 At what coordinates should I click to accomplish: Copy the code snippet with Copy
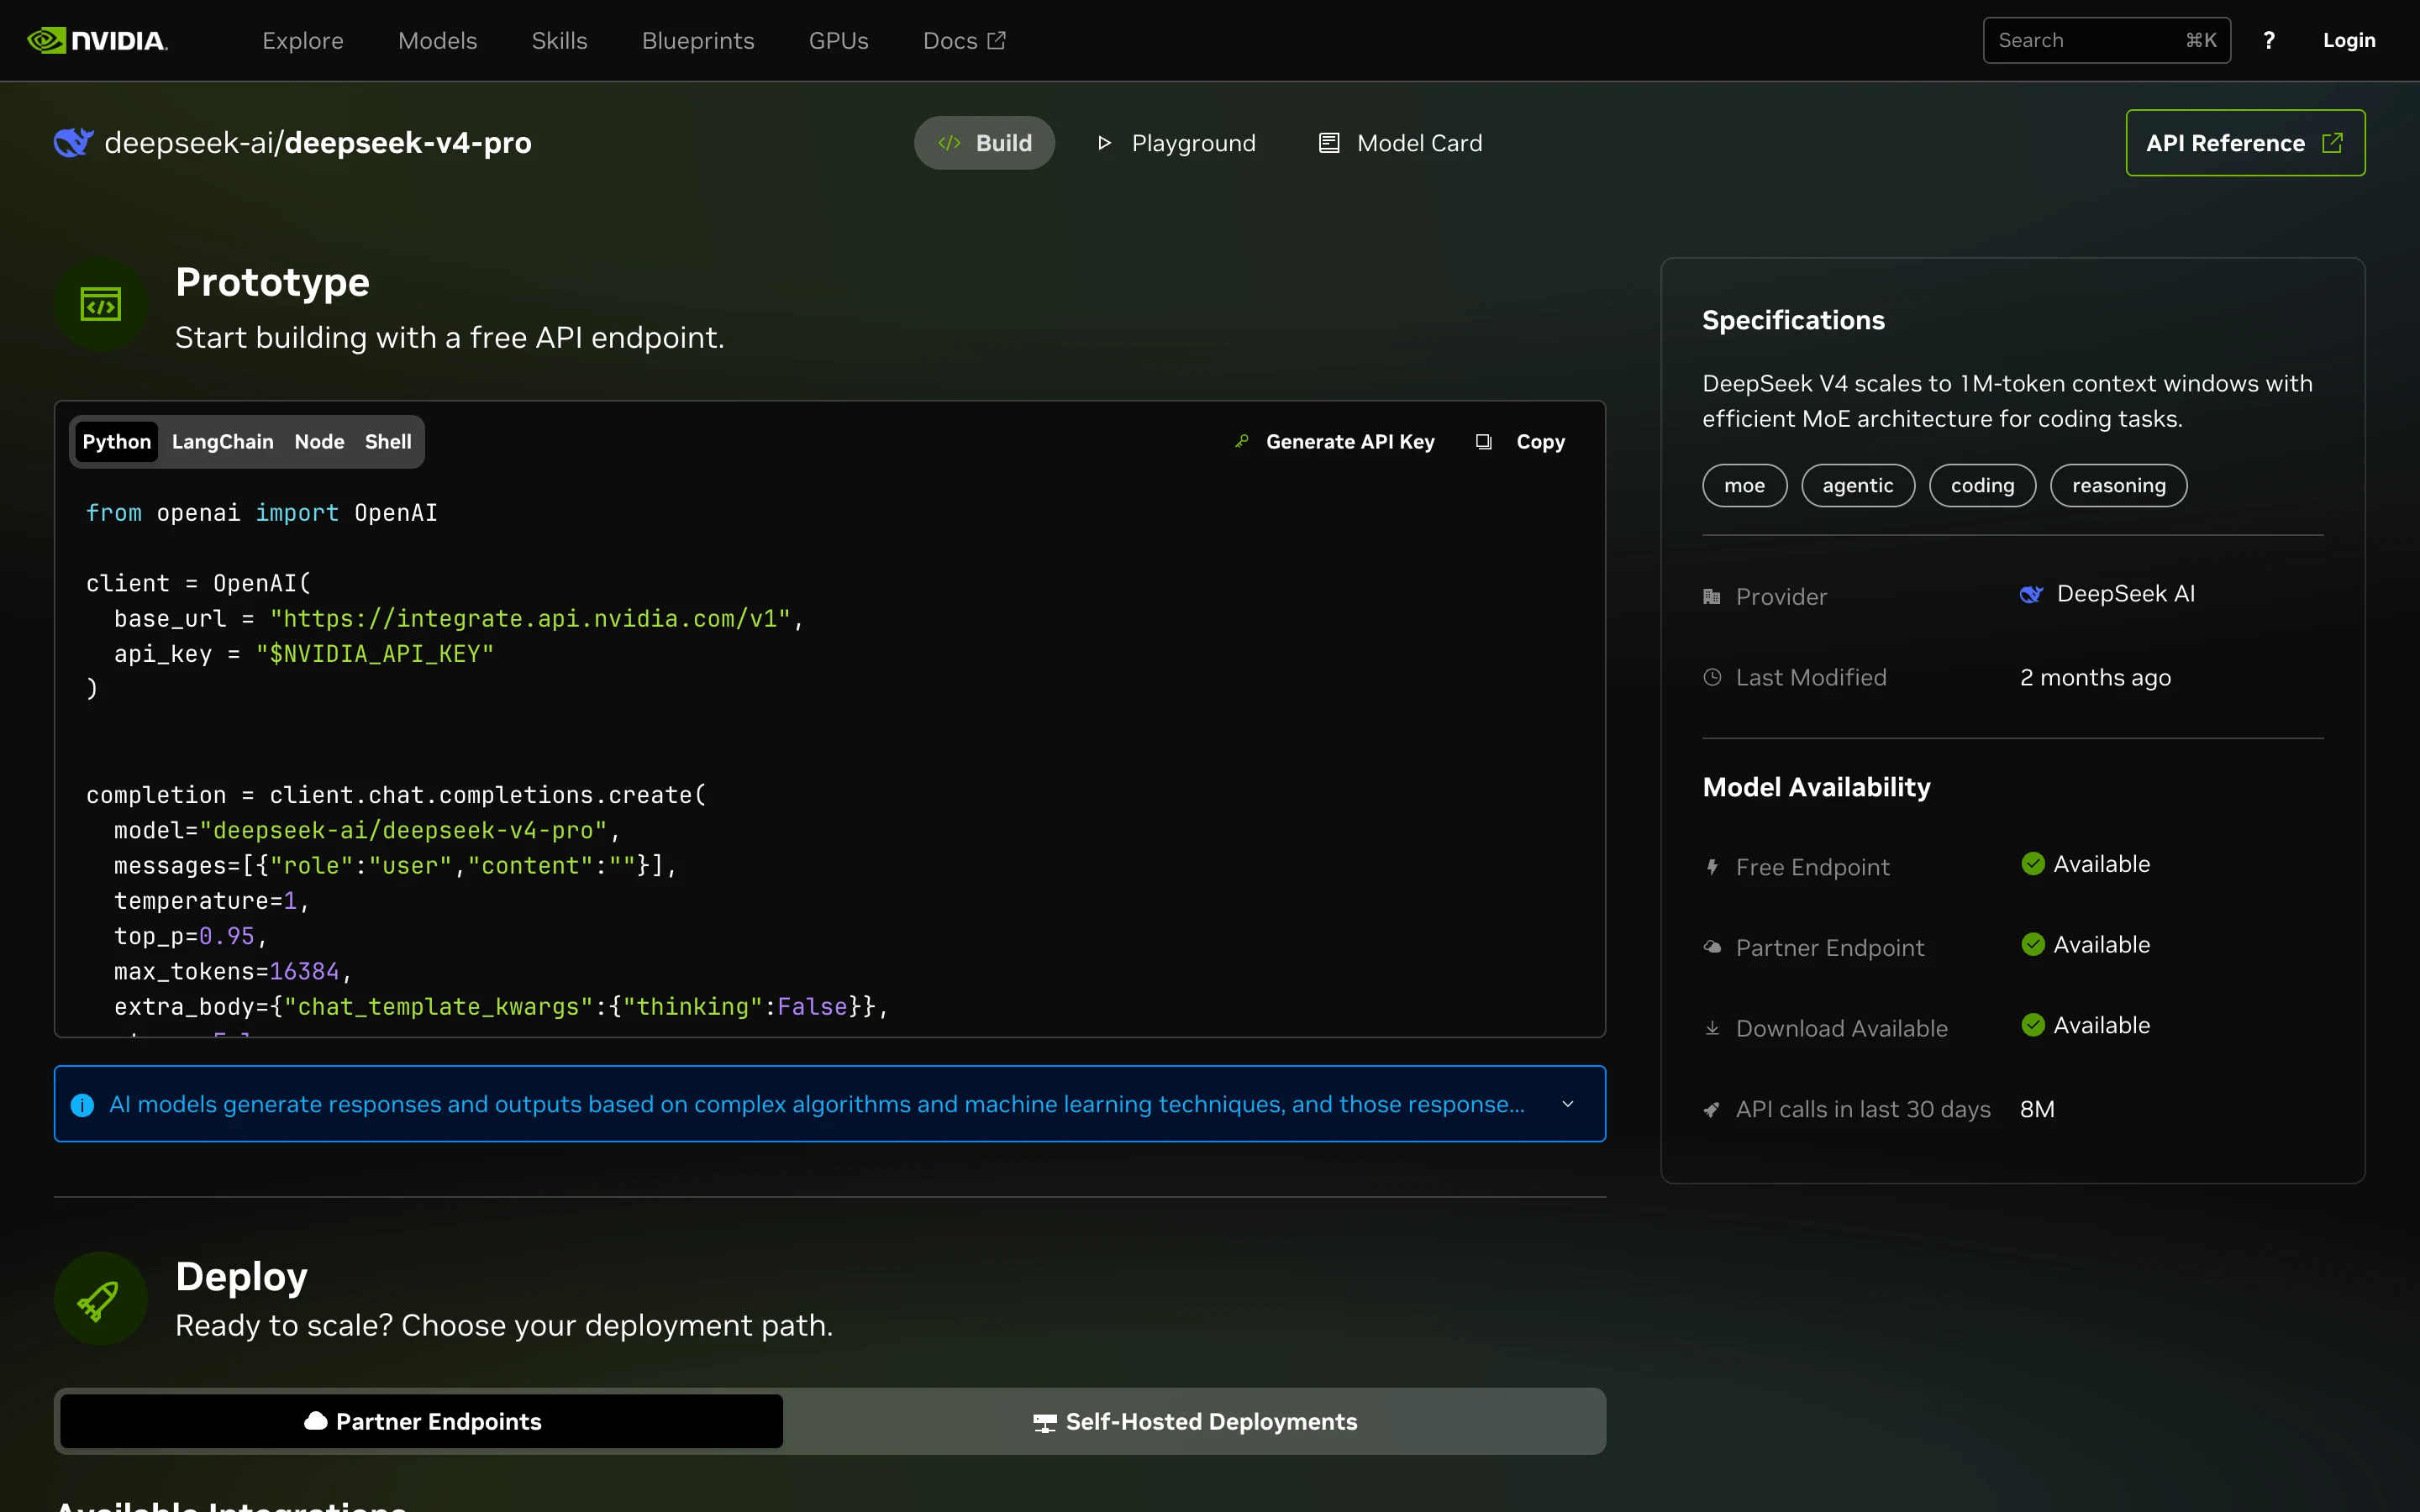pyautogui.click(x=1521, y=441)
